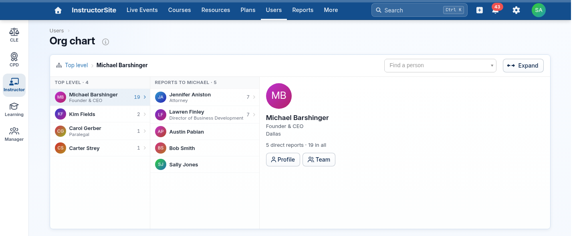This screenshot has width=577, height=236.
Task: Click the SJ avatar for Sally Jones
Action: [161, 164]
